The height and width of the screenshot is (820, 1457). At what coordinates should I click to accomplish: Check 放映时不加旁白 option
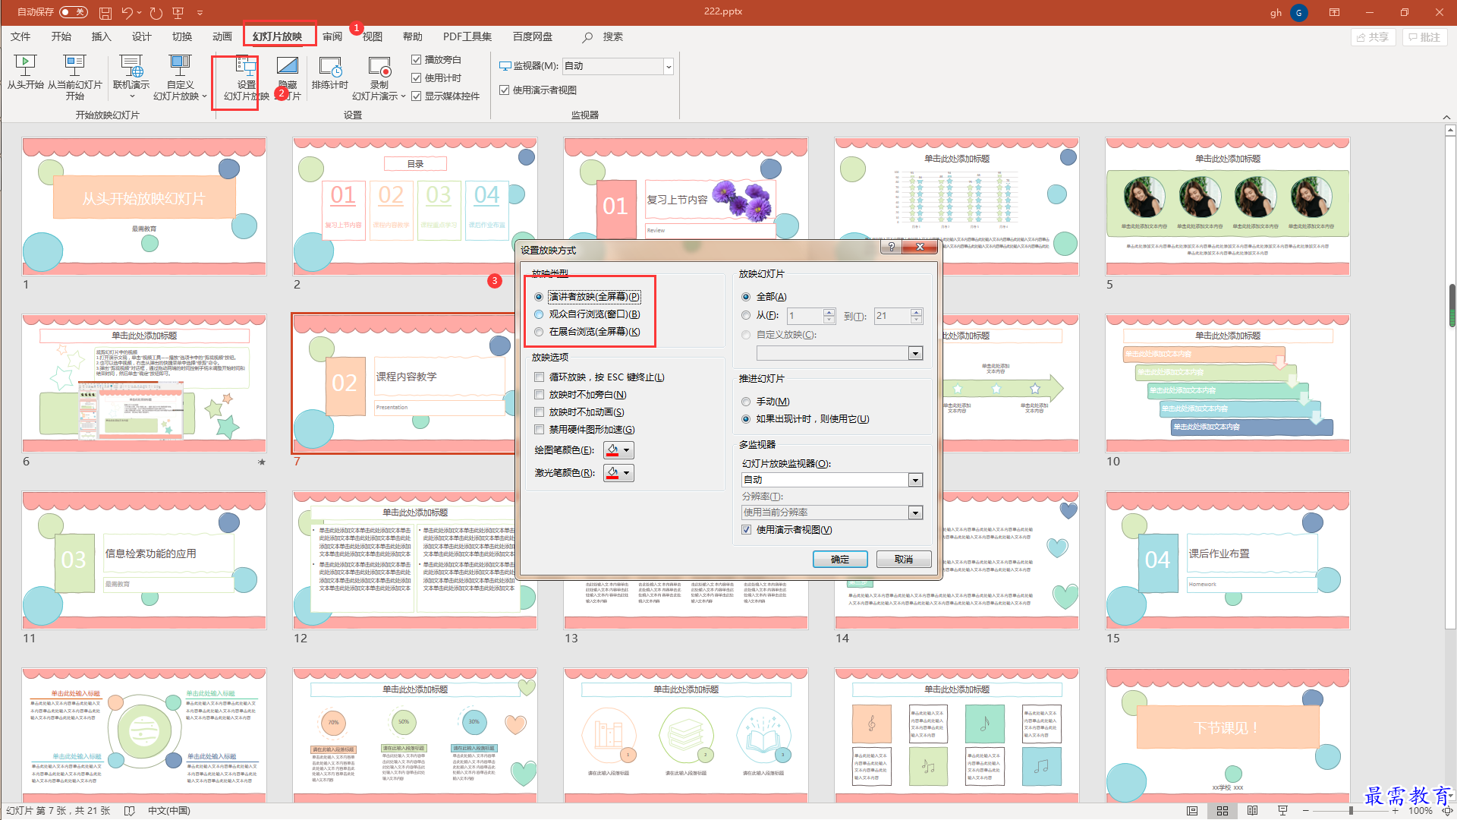click(x=539, y=395)
